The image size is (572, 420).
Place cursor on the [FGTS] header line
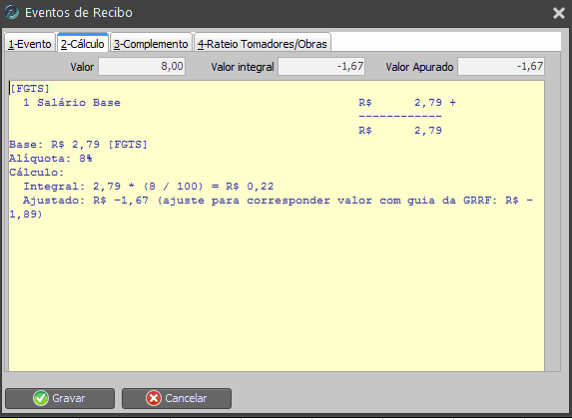pos(30,89)
